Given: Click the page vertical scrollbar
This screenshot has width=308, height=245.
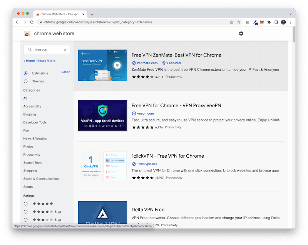Looking at the screenshot, I should coord(294,34).
